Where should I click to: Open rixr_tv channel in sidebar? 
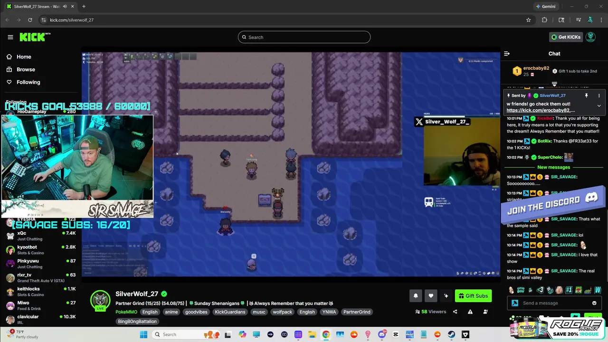pos(41,277)
